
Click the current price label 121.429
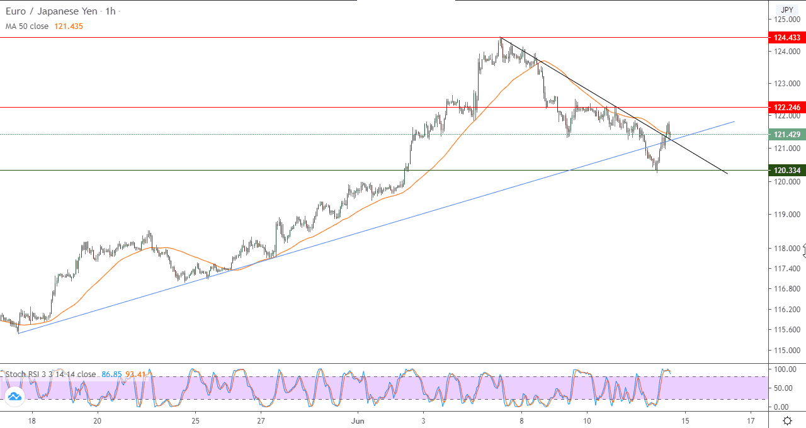(x=787, y=135)
